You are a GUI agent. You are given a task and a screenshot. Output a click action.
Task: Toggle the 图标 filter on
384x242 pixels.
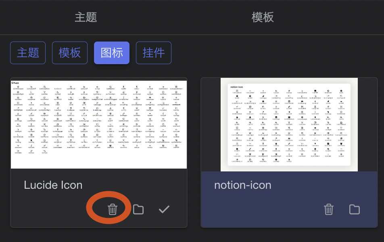[111, 53]
